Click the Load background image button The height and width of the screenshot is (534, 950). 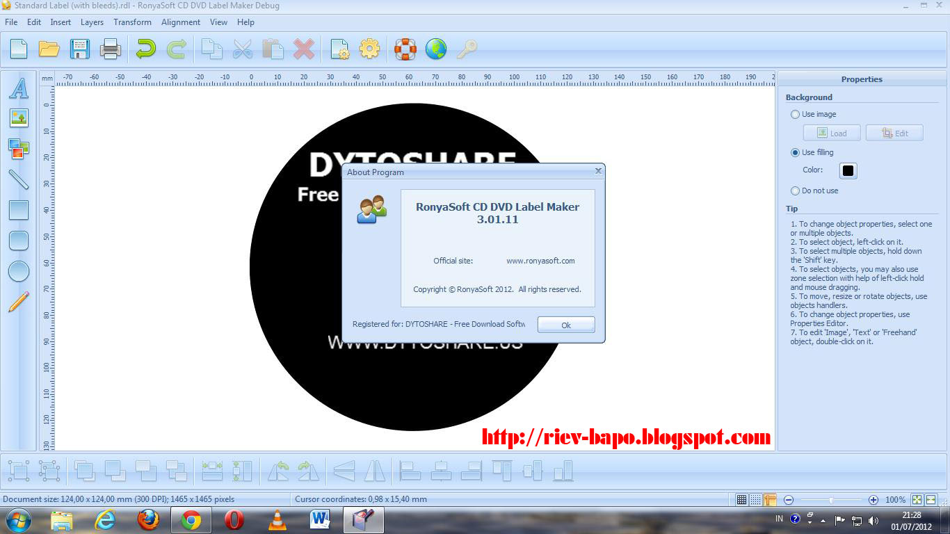tap(832, 133)
